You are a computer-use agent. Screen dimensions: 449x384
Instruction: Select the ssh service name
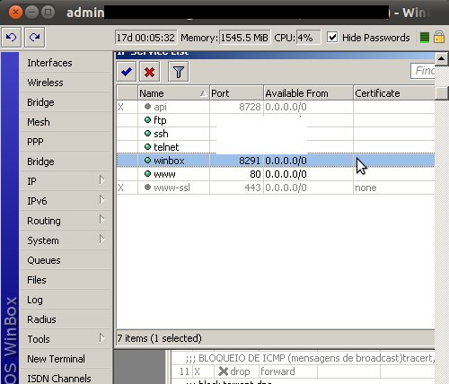(161, 134)
